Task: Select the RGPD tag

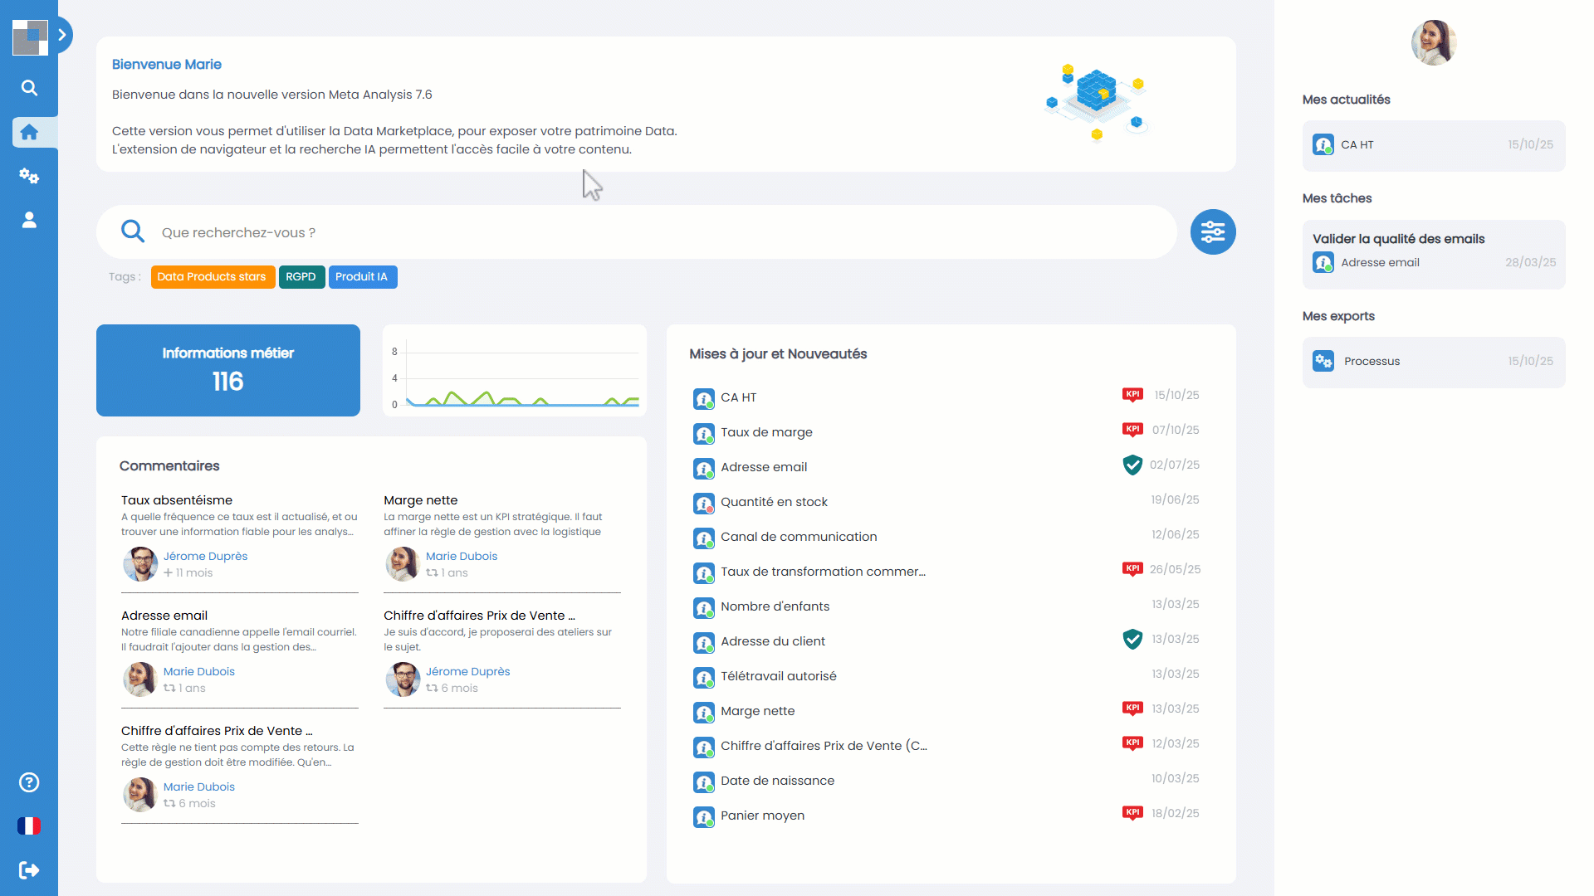Action: tap(301, 277)
